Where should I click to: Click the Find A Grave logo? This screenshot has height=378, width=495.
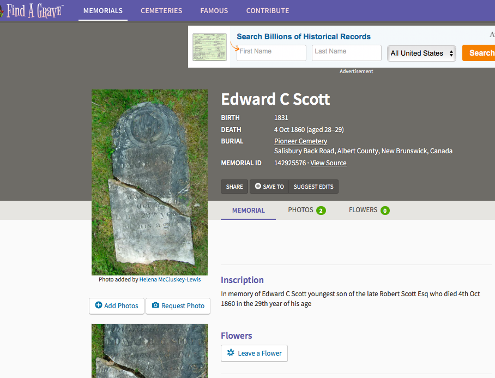[x=33, y=10]
